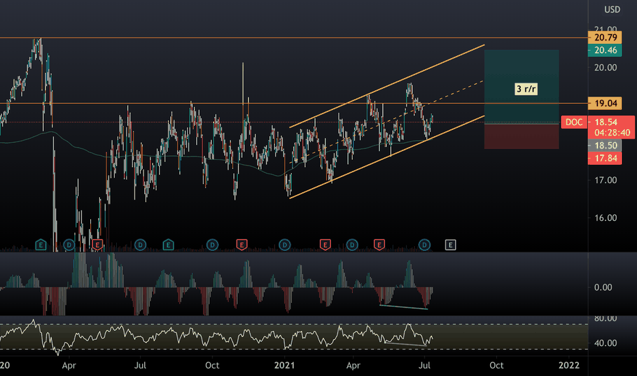Select the red stop-loss zone of long position
The height and width of the screenshot is (376, 637).
pyautogui.click(x=521, y=137)
